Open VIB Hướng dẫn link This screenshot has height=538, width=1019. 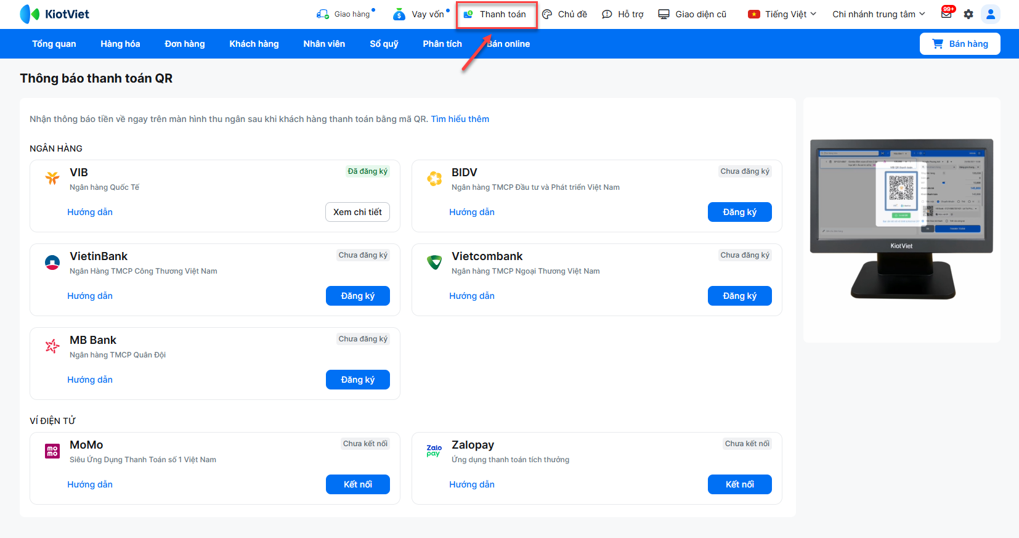click(90, 212)
